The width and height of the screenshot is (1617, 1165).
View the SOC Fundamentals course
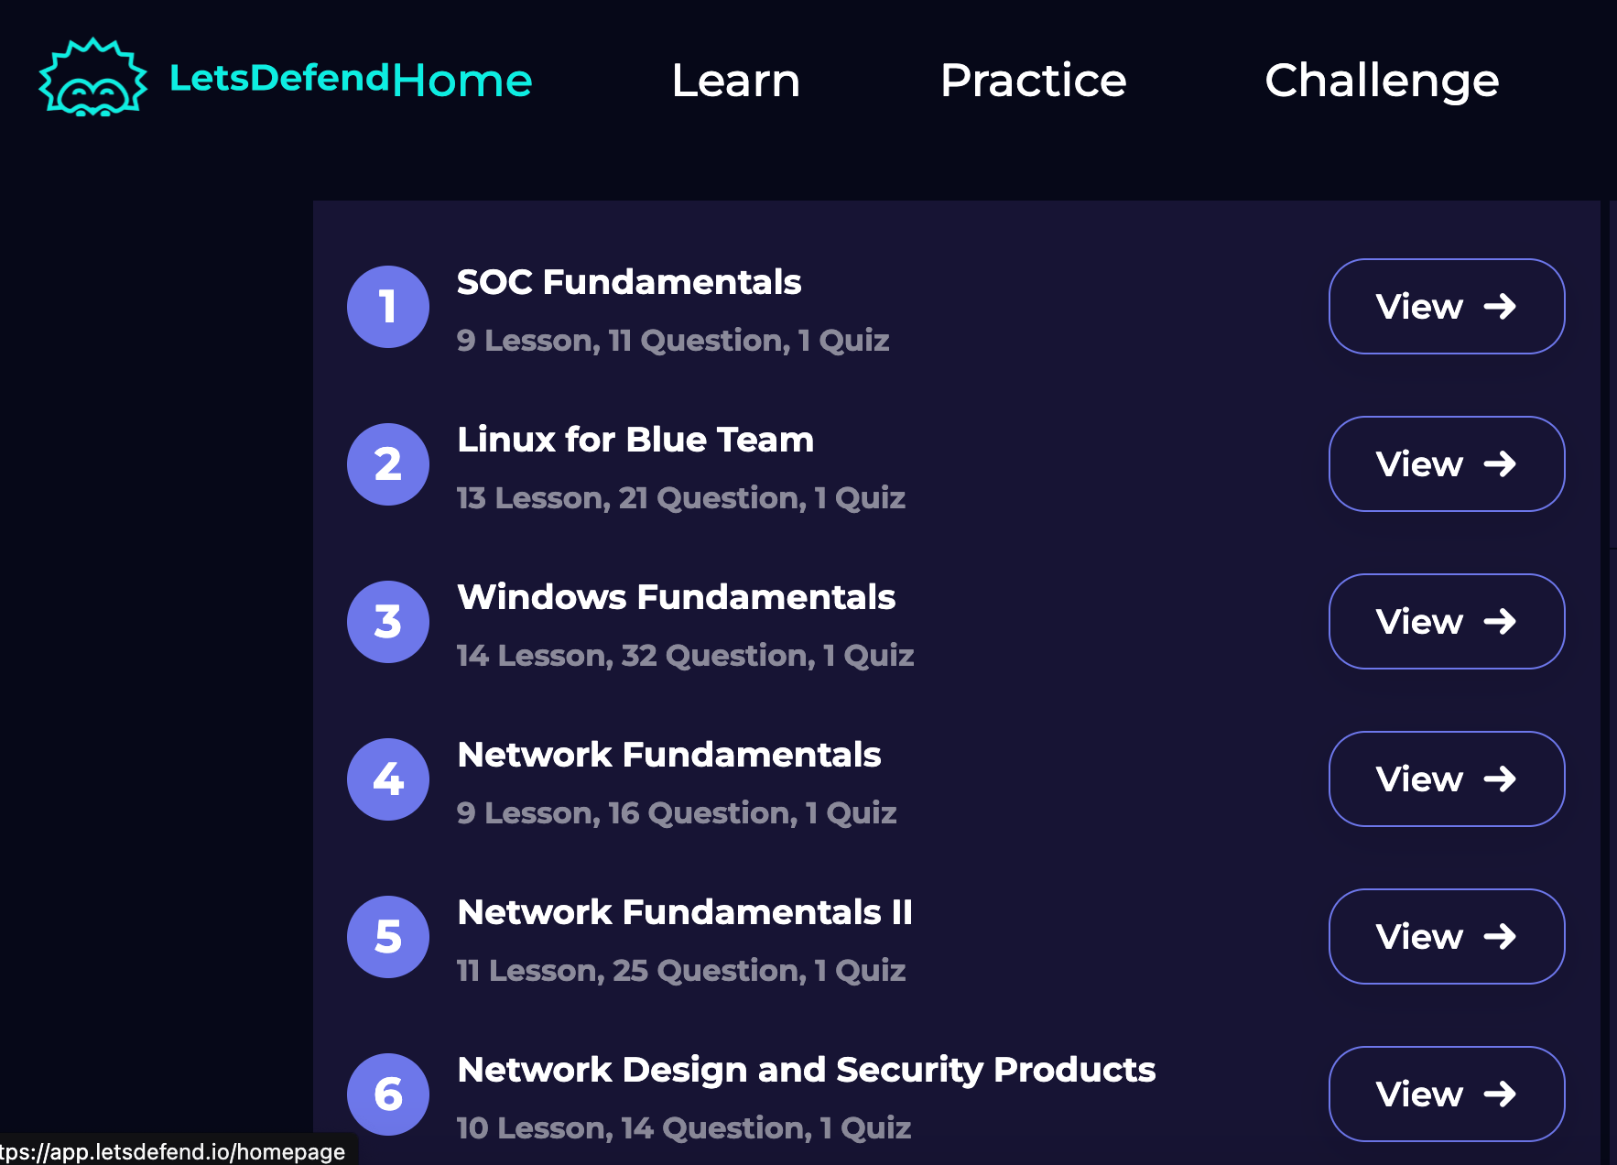(x=1447, y=307)
